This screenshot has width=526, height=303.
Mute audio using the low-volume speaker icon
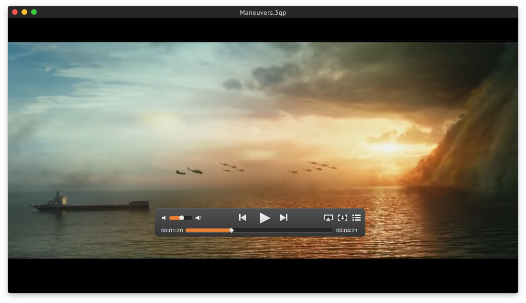point(164,218)
